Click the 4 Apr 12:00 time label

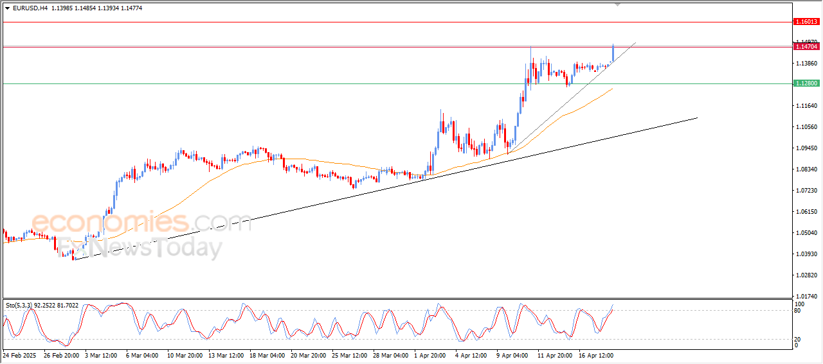(473, 354)
